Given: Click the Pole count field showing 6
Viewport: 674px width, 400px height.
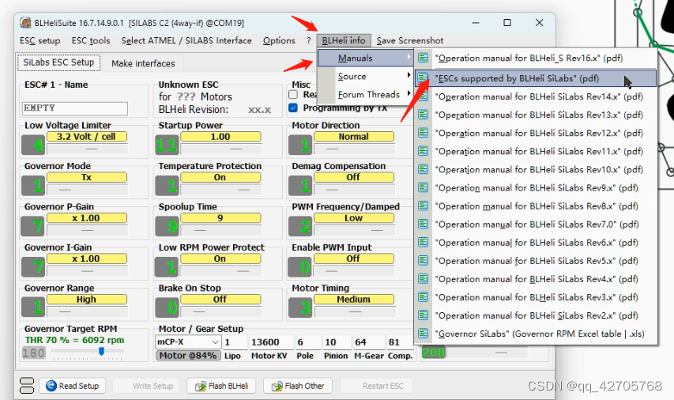Looking at the screenshot, I should click(308, 342).
